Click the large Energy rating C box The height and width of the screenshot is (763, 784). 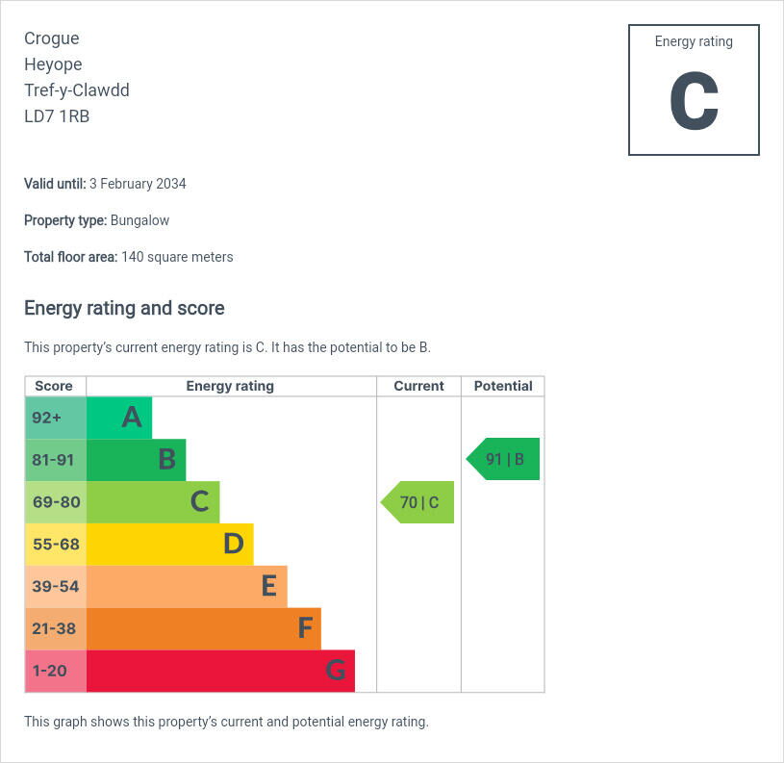pos(694,90)
